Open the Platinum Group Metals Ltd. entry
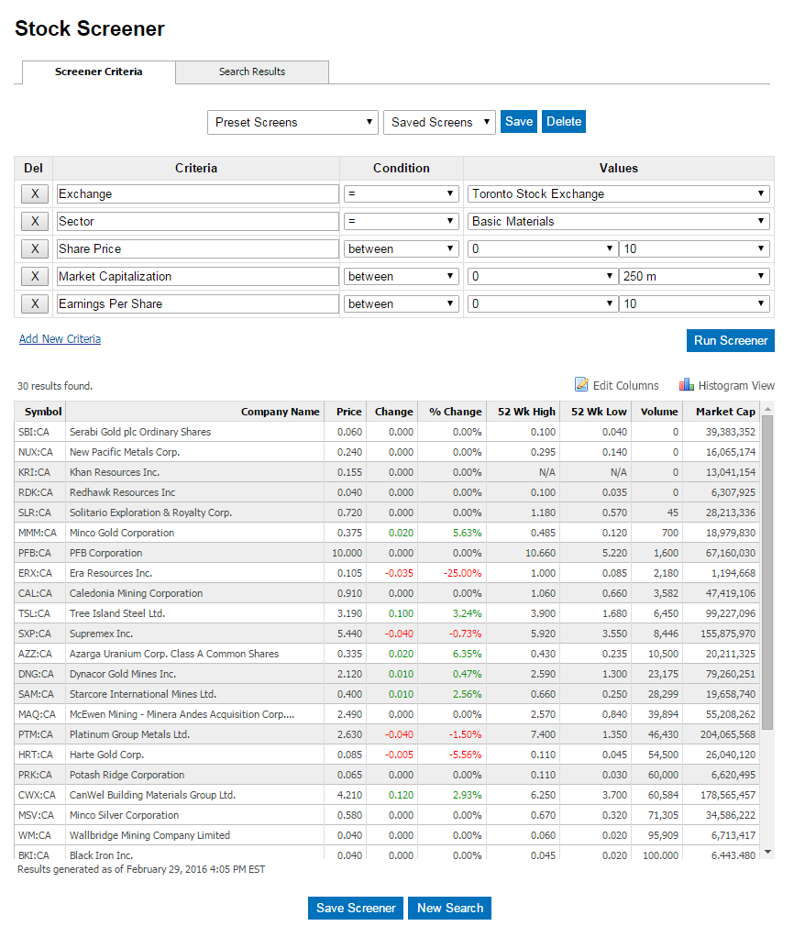794x937 pixels. [129, 734]
